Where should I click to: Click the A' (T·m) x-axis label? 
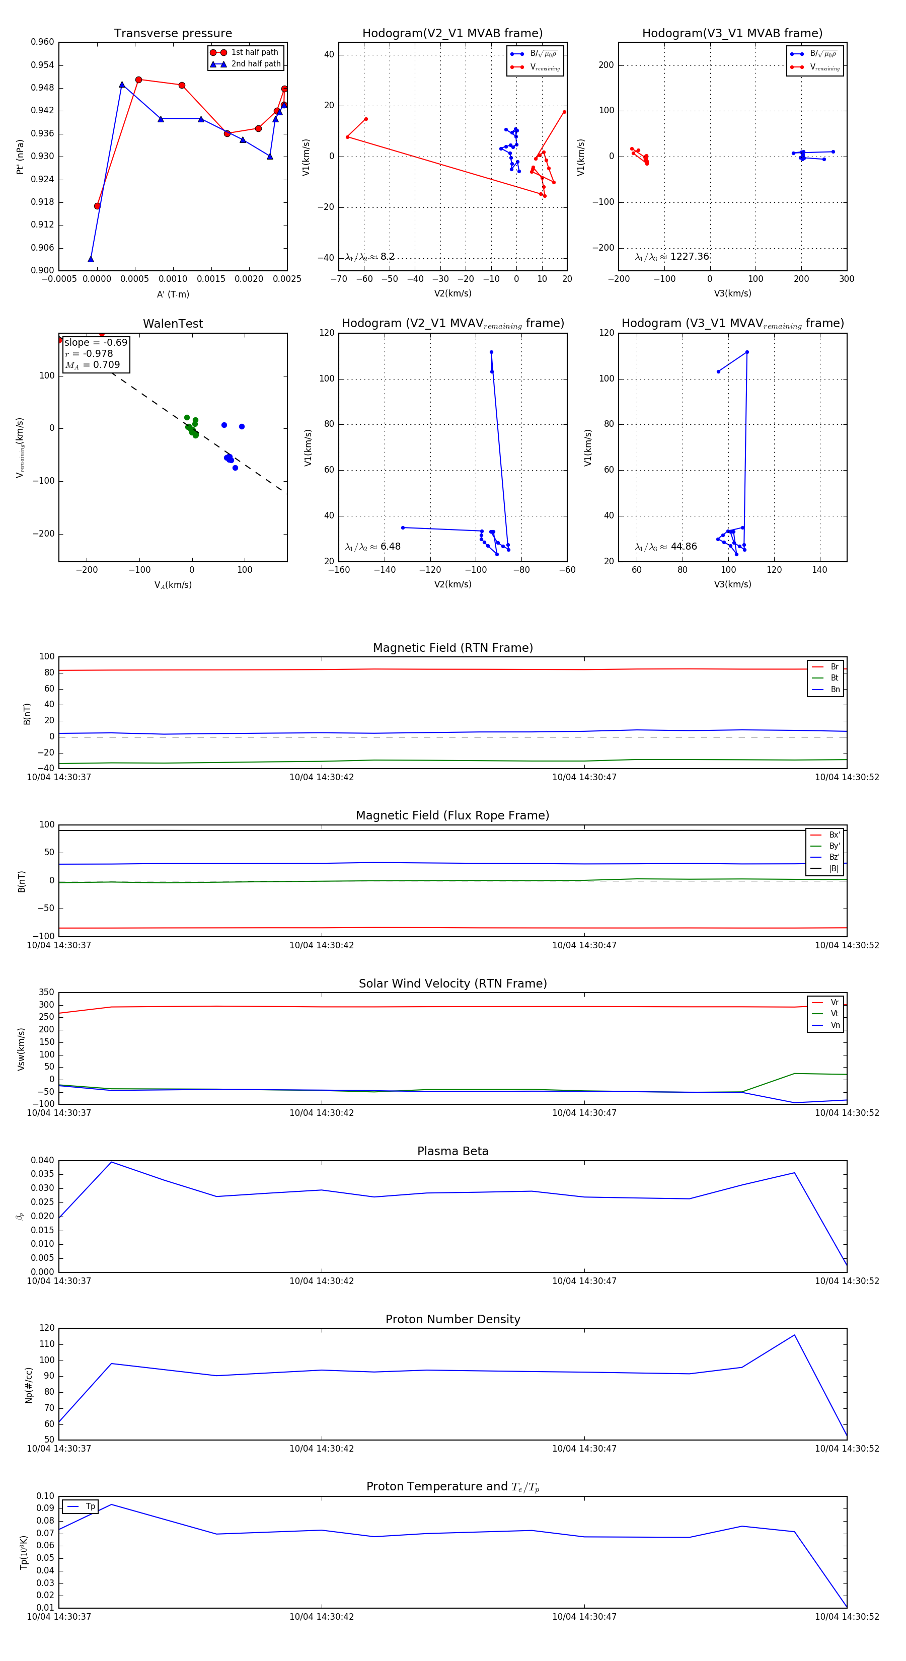pos(173,294)
